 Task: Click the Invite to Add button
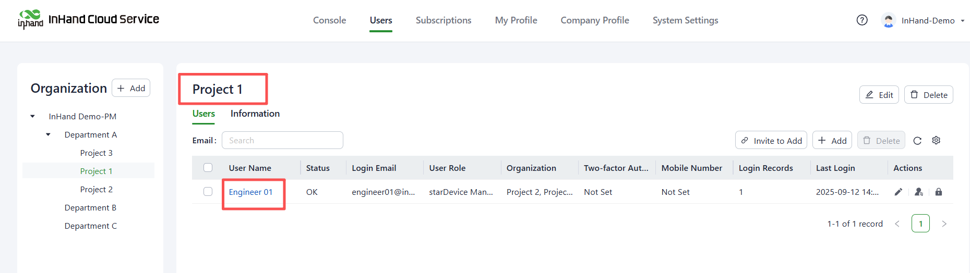click(771, 141)
